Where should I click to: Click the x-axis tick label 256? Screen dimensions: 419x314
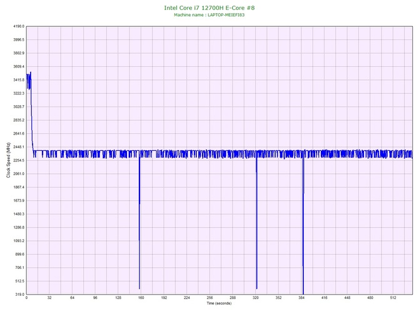pos(209,298)
